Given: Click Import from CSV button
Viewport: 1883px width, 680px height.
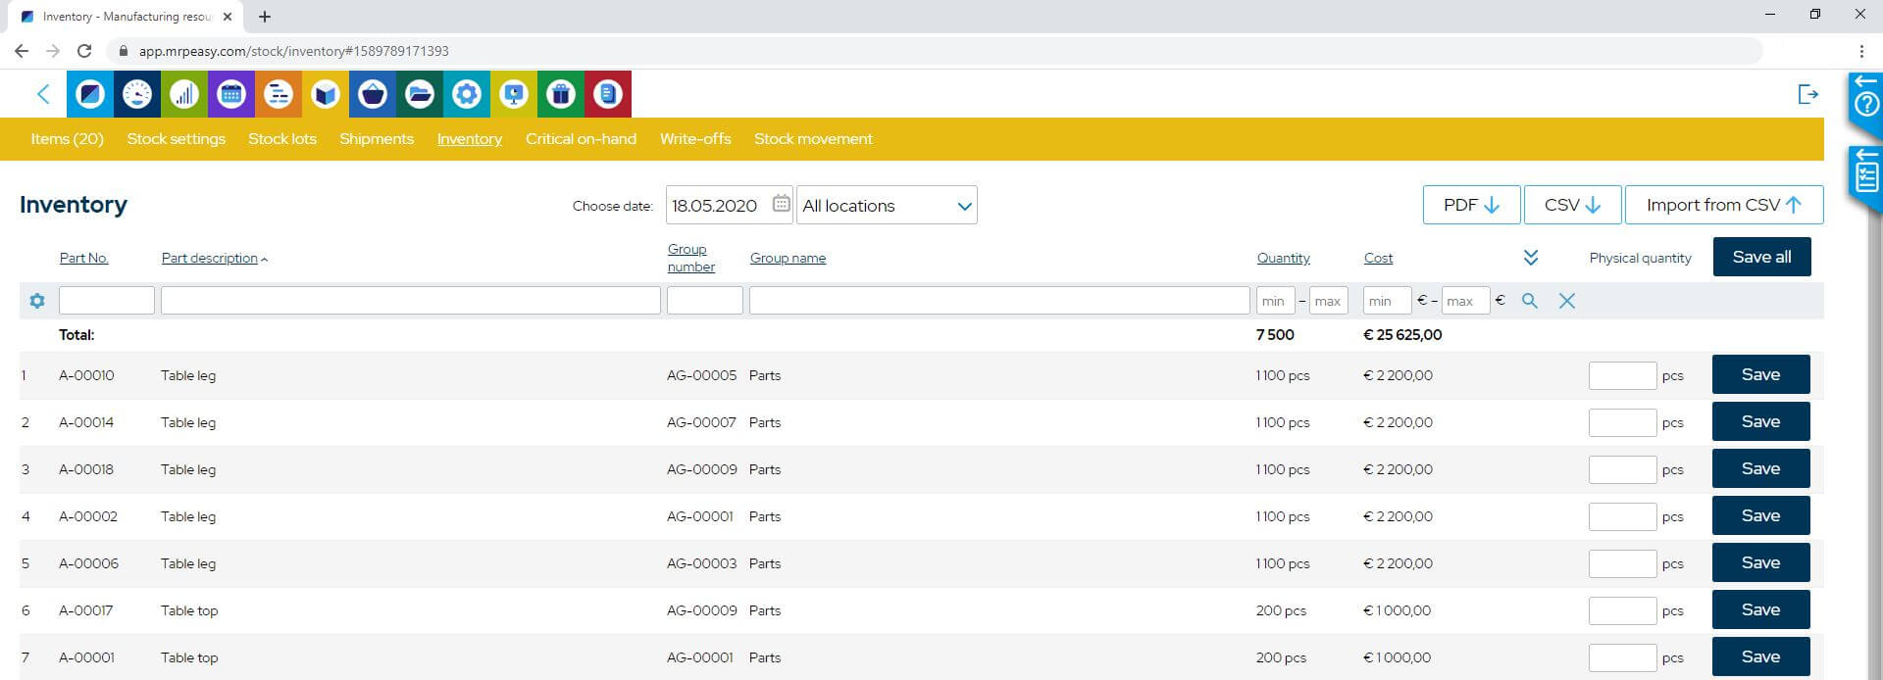Looking at the screenshot, I should coord(1723,205).
